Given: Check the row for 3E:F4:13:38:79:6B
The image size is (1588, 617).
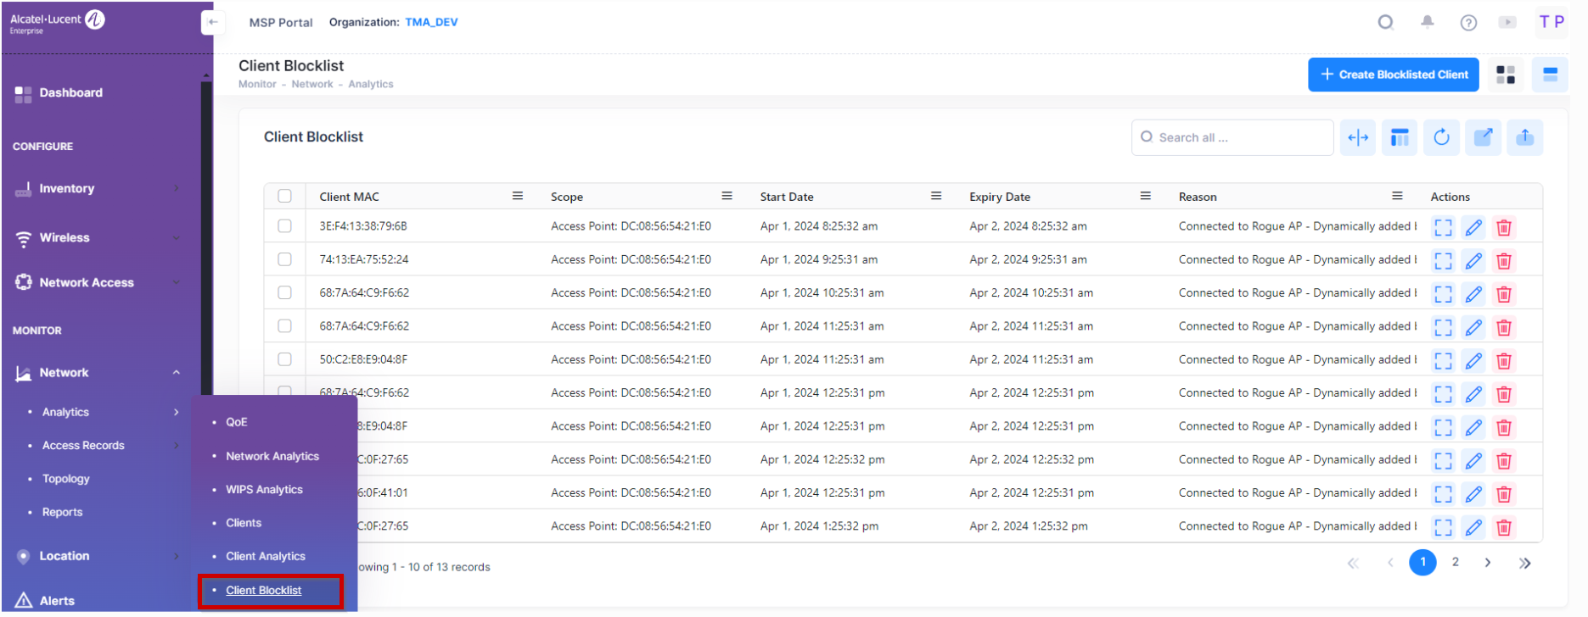Looking at the screenshot, I should [x=284, y=226].
